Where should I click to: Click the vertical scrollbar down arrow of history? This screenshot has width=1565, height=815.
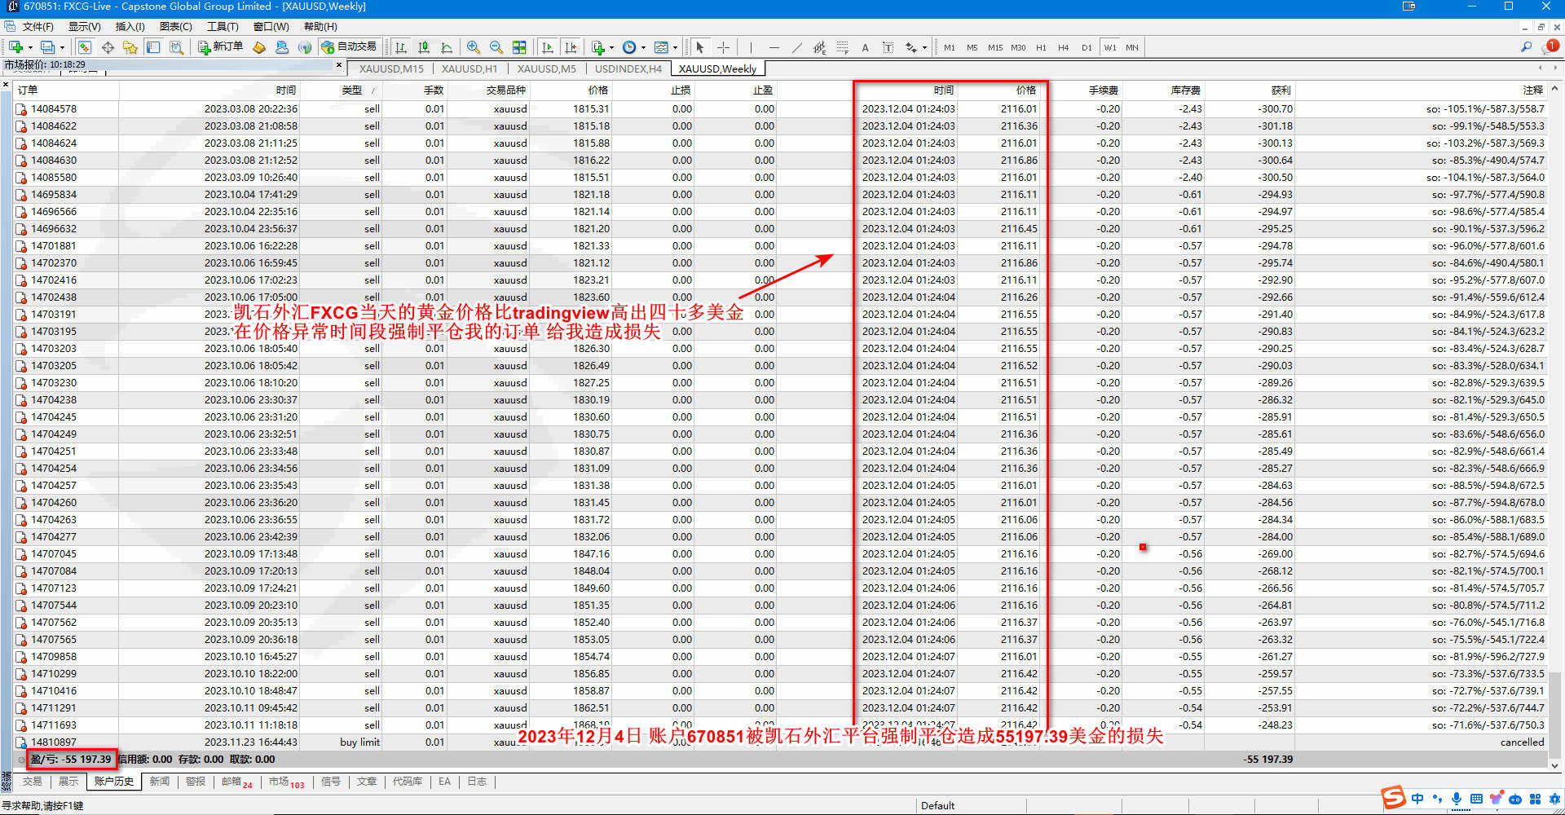(x=1554, y=765)
